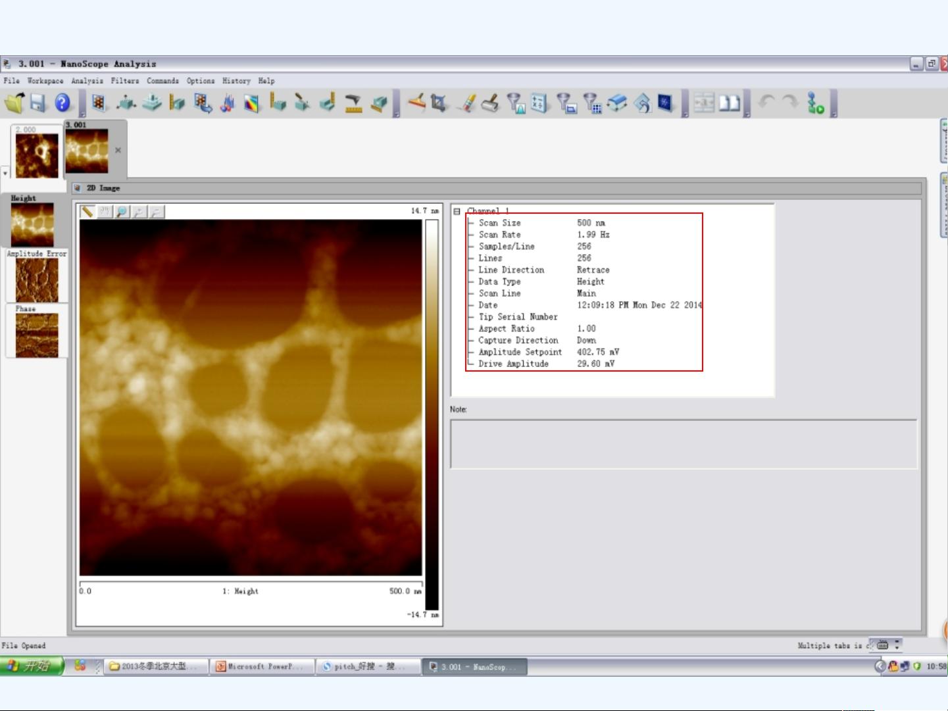The width and height of the screenshot is (948, 711).
Task: Click the blue spectrum 2D image icon
Action: 665,103
